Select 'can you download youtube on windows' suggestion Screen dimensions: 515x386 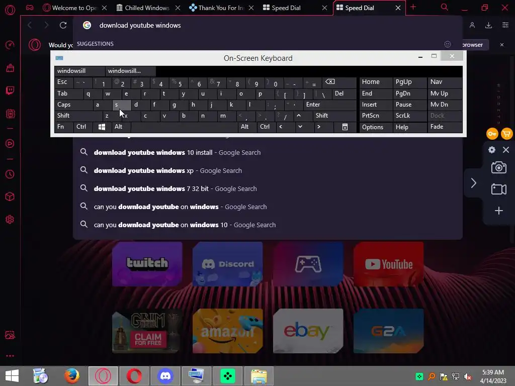coord(268,207)
